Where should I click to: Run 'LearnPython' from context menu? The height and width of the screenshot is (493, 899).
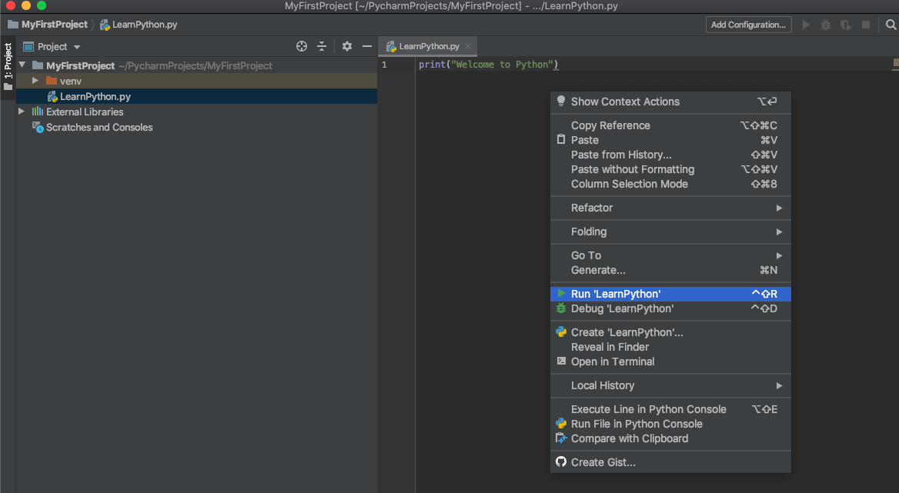pyautogui.click(x=670, y=294)
